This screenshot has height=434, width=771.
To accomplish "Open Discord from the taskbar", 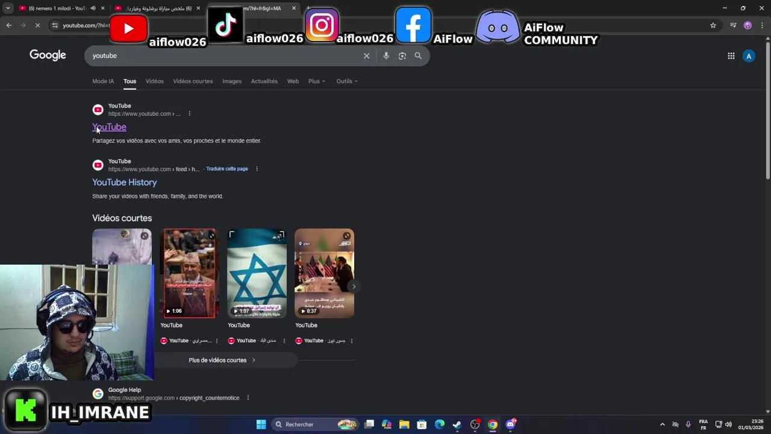I will click(511, 424).
